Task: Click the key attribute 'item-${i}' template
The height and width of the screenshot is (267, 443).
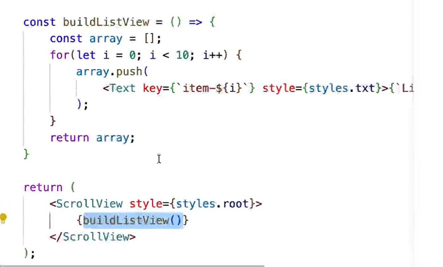Action: (212, 88)
